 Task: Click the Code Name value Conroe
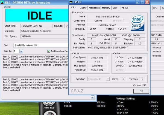[x=98, y=21]
